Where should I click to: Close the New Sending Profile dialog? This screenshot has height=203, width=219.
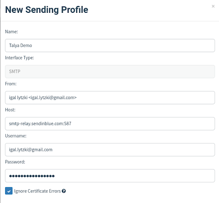(x=213, y=6)
